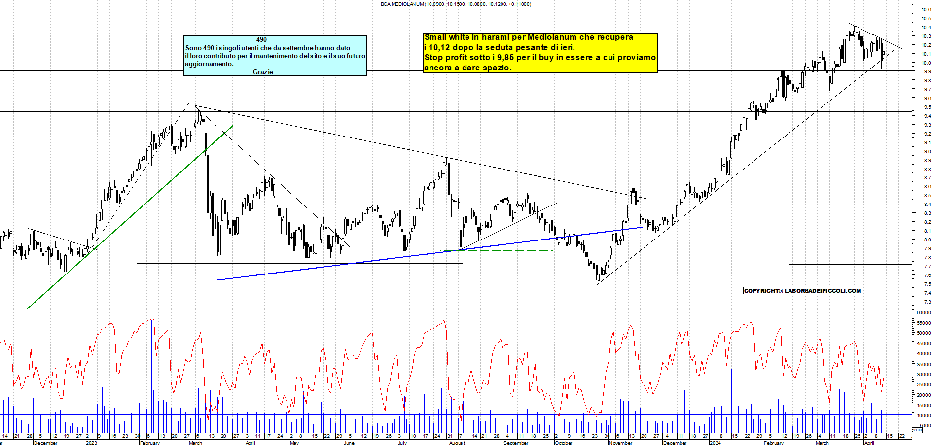Screen dimensions: 932x445
Task: Click the 'October' month label
Action: [x=564, y=443]
